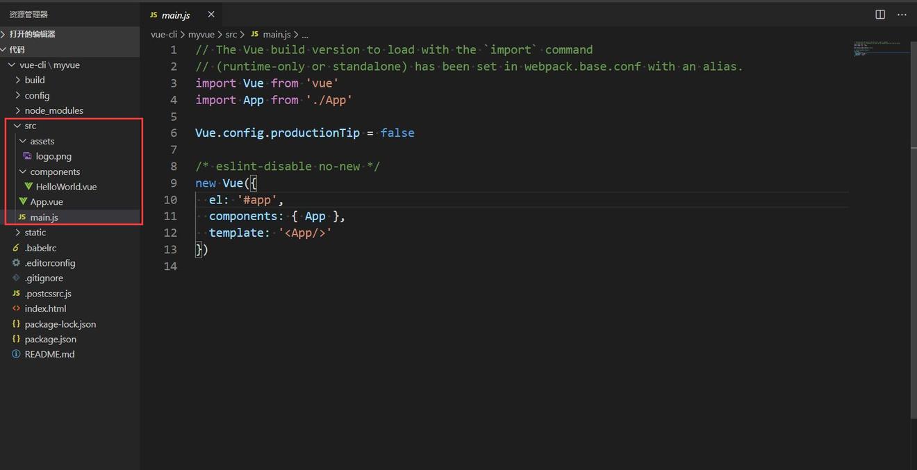Click the image icon beside logo.png
Image resolution: width=917 pixels, height=470 pixels.
tap(26, 156)
